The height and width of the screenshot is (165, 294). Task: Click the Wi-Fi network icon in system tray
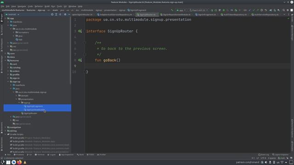[x=282, y=162]
